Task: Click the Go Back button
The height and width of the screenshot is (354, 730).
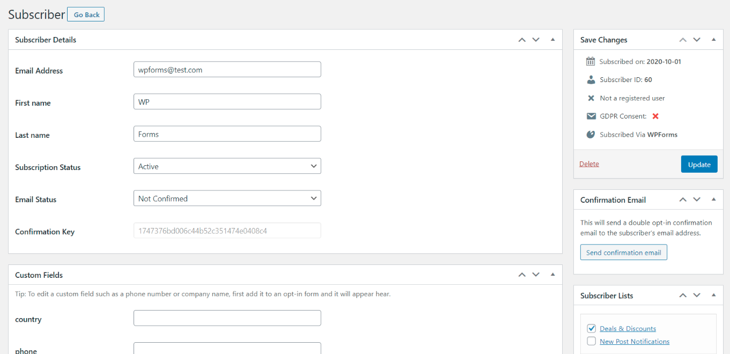Action: (86, 14)
